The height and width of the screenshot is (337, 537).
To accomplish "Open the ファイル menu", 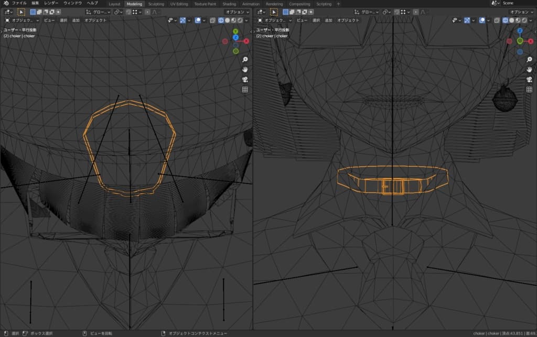I will (19, 3).
